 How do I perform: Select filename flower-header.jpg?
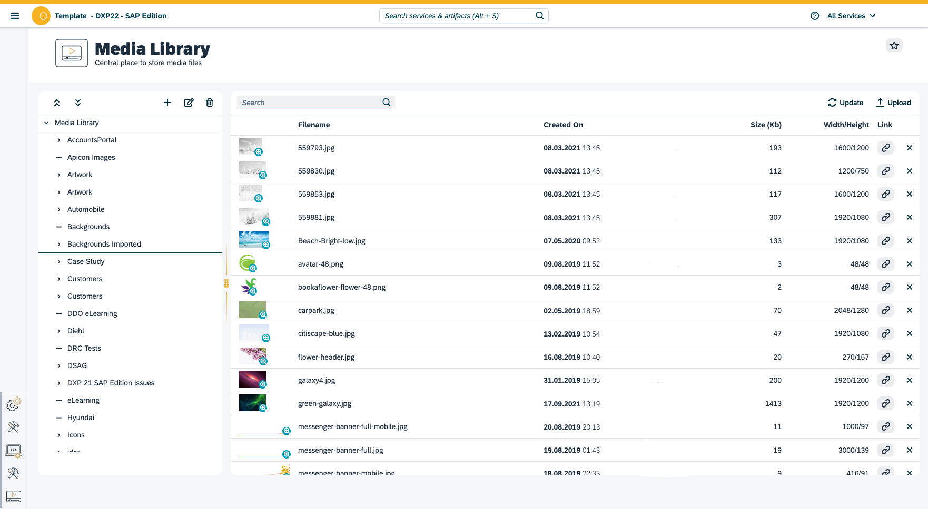click(327, 357)
